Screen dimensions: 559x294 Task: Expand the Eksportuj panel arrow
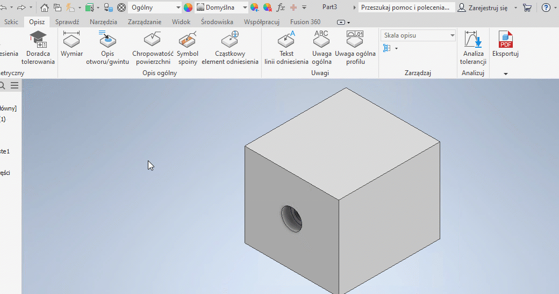[506, 73]
